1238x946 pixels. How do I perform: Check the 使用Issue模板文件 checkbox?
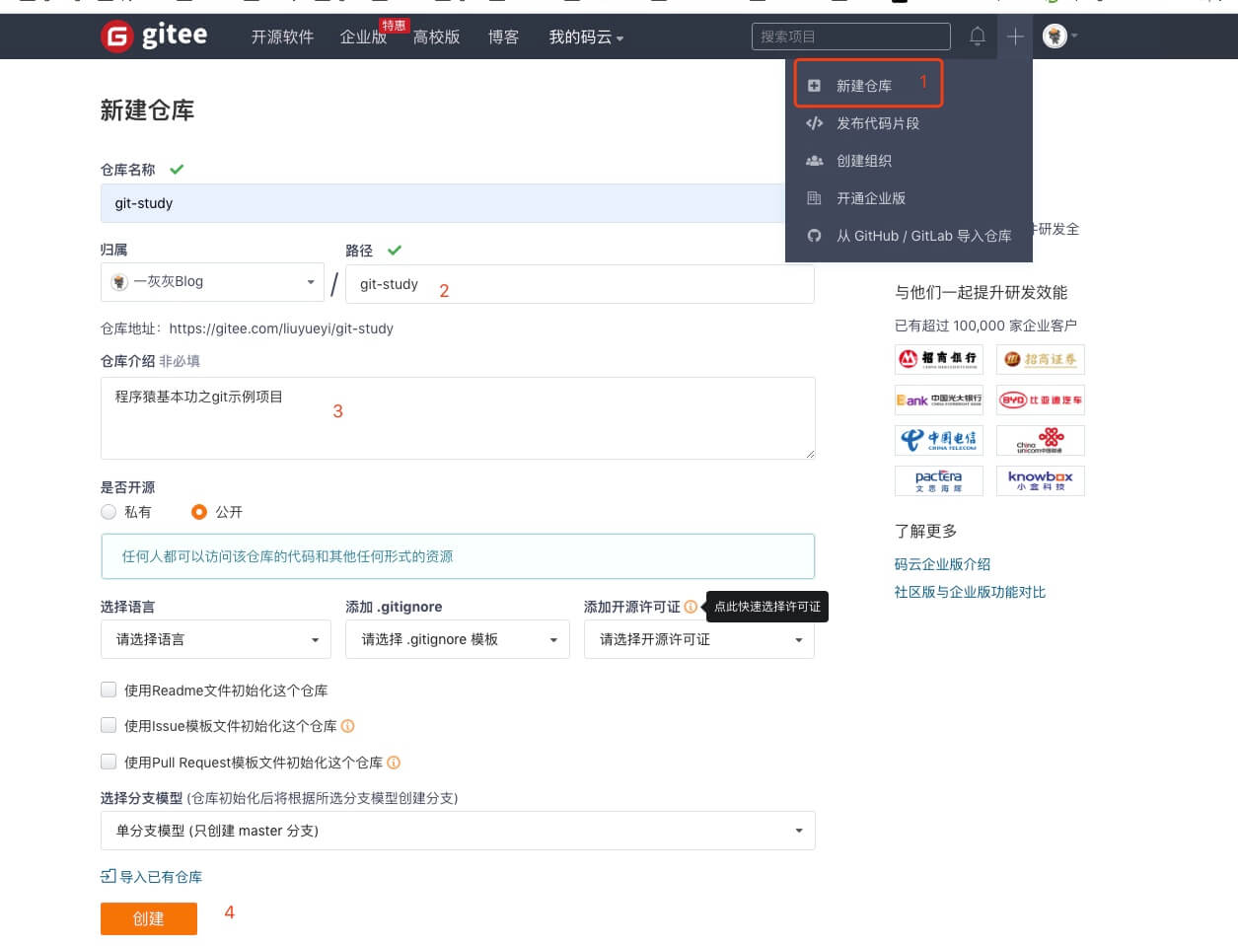[x=109, y=726]
